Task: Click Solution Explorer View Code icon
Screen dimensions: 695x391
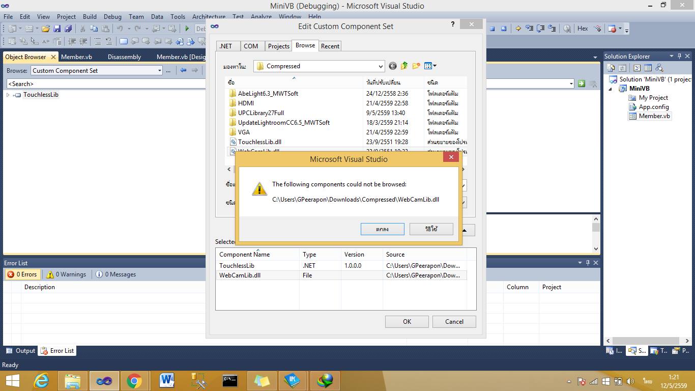Action: coord(637,68)
